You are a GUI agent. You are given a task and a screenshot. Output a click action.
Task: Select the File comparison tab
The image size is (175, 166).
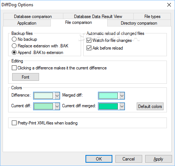coord(78,22)
